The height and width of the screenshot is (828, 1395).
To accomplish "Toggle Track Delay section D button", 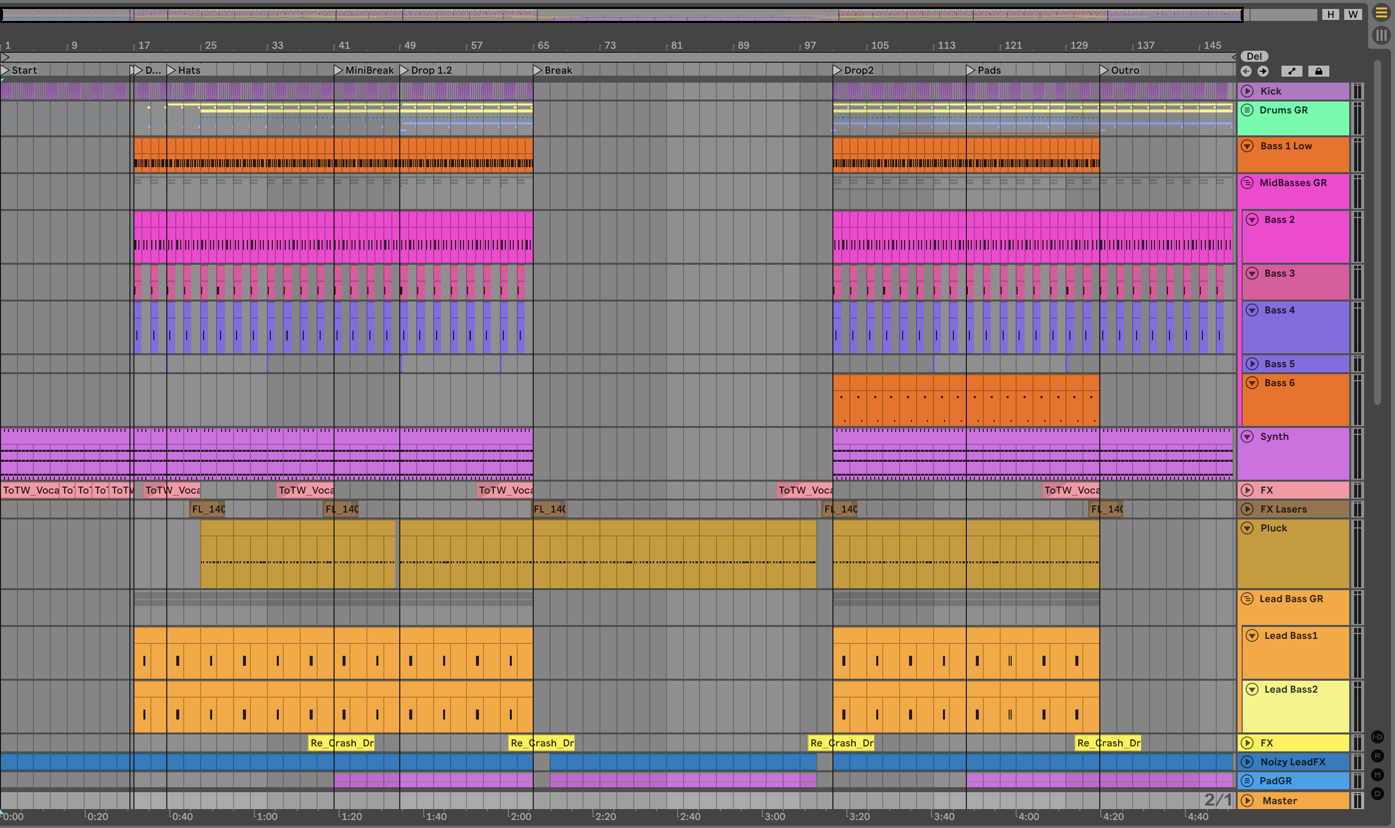I will [x=1377, y=793].
